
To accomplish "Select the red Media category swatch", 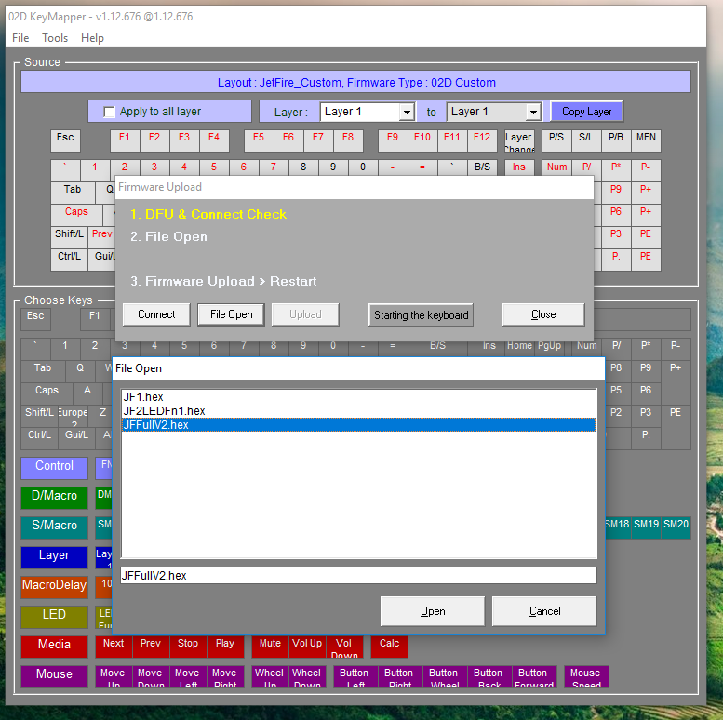I will pos(54,646).
